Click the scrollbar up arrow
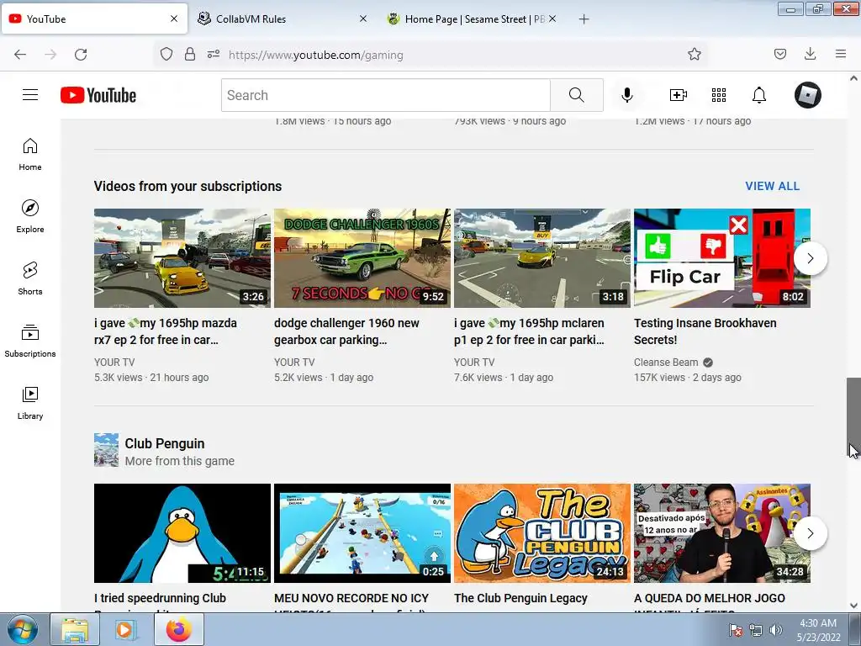 click(x=853, y=78)
